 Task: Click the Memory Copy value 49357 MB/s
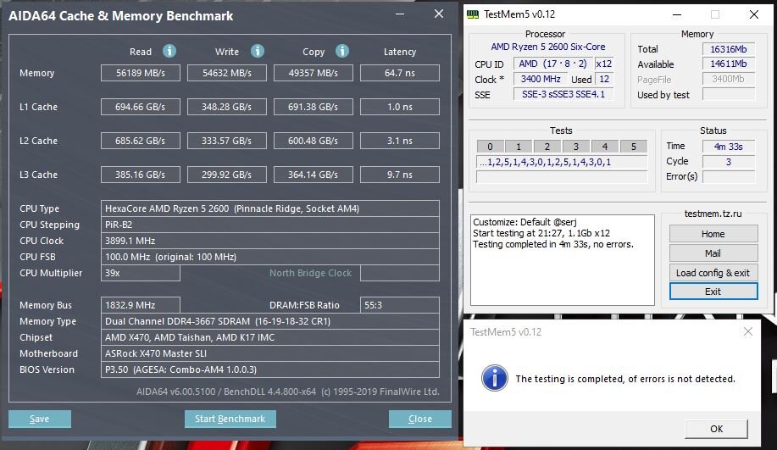tap(314, 73)
